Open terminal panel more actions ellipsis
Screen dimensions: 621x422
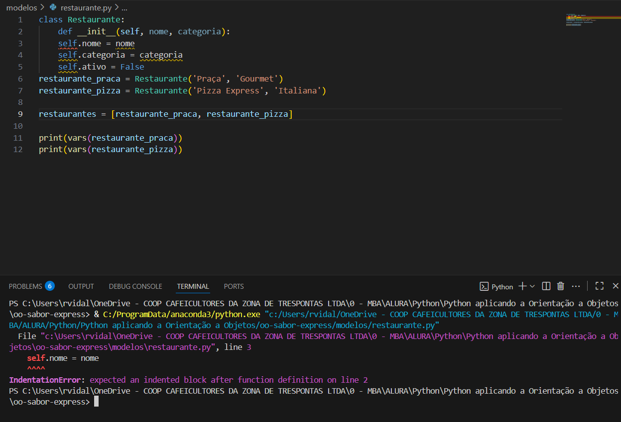[x=576, y=286]
